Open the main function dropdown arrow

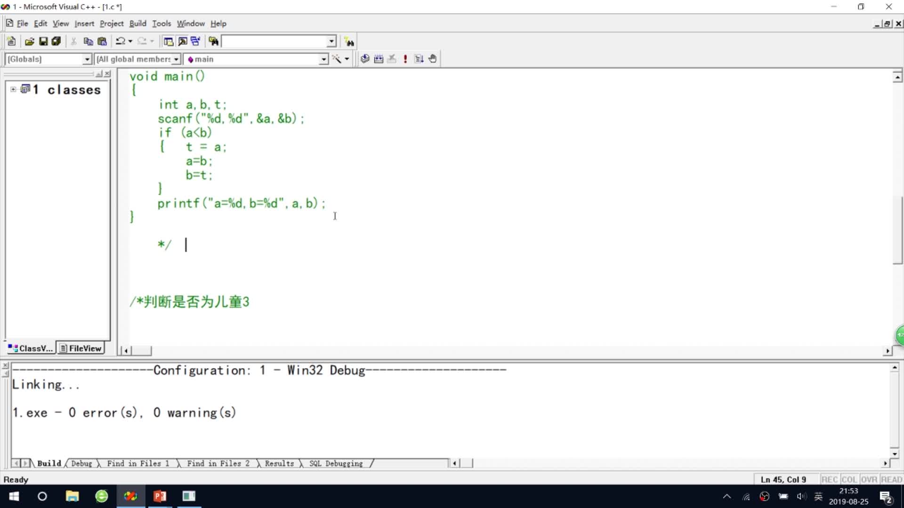[x=323, y=59]
